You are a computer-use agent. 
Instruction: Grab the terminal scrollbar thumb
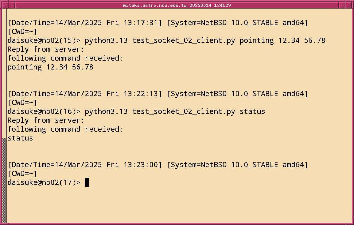coord(4,181)
